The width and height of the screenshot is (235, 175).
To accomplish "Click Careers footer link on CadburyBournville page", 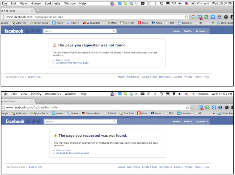I will [178, 167].
